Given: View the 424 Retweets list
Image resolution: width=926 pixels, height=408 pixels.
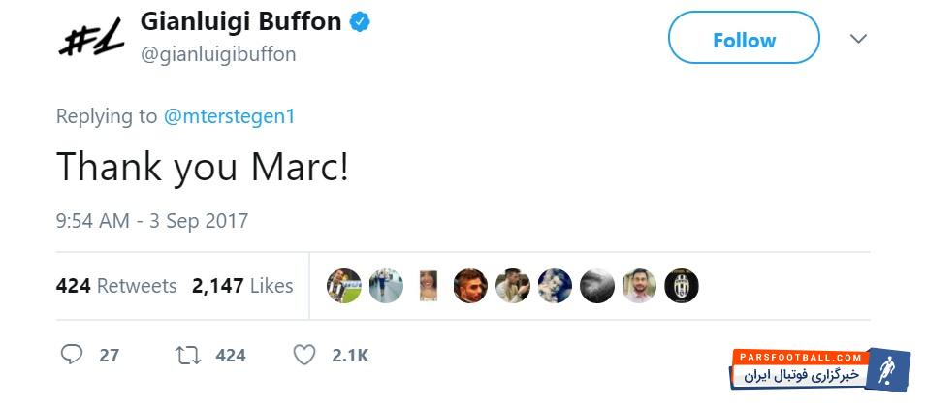Looking at the screenshot, I should point(116,286).
